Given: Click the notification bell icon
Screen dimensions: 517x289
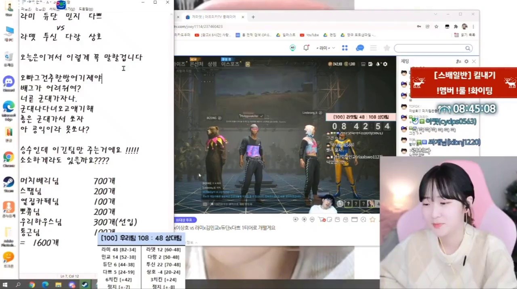Looking at the screenshot, I should 306,48.
